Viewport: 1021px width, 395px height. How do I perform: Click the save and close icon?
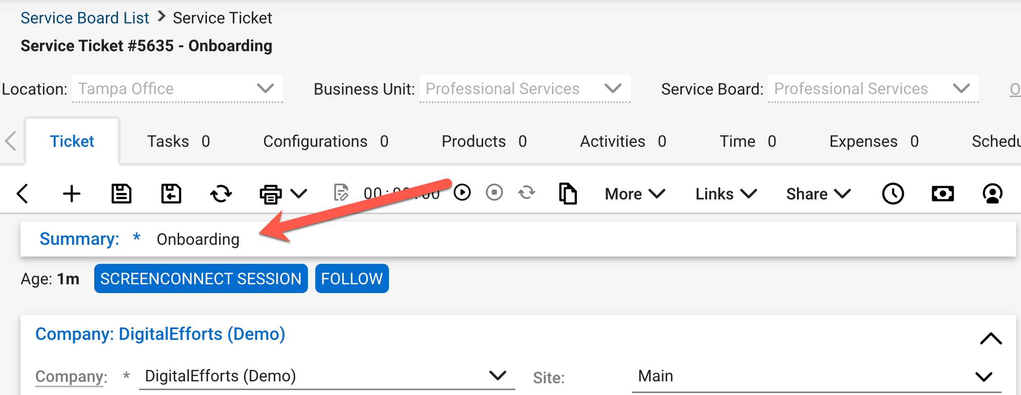pos(171,194)
